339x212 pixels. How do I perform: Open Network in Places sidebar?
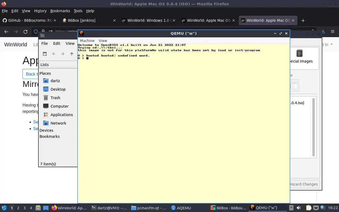coord(58,123)
